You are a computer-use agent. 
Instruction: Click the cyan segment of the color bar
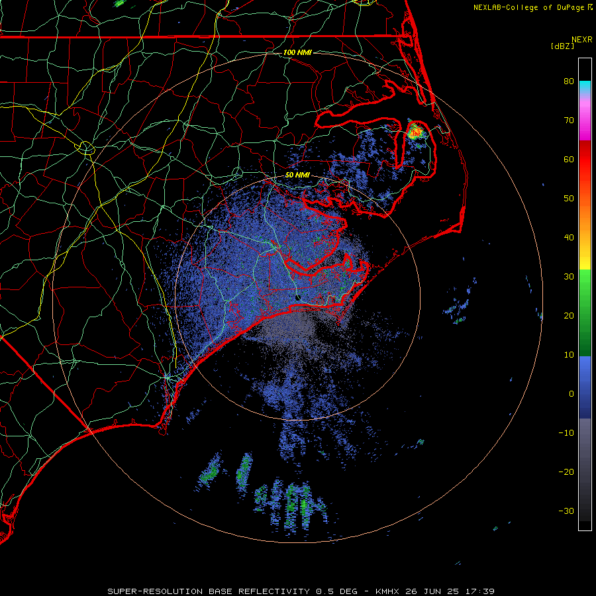coord(585,87)
